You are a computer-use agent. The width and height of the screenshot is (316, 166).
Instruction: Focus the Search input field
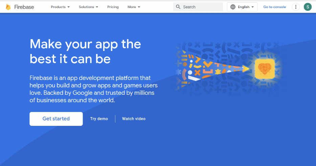[x=198, y=7]
